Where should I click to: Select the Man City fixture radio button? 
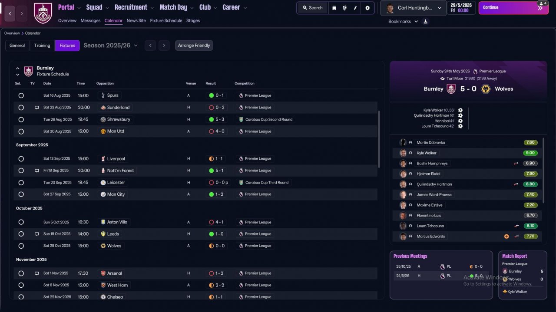point(21,194)
